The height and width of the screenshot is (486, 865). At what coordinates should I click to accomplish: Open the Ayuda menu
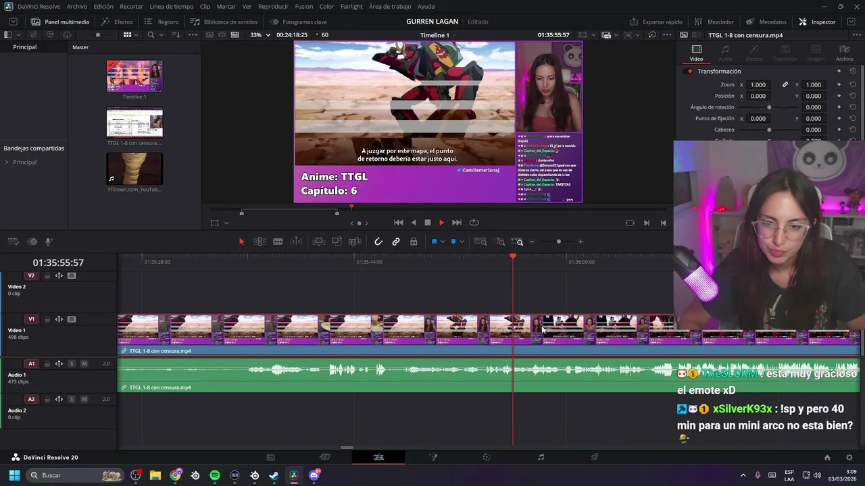coord(426,6)
